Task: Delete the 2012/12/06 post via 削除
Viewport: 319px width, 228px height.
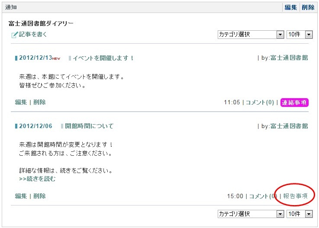Action: [39, 196]
